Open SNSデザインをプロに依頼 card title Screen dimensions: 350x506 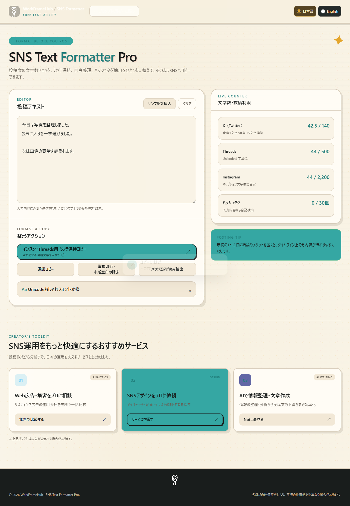(x=151, y=395)
